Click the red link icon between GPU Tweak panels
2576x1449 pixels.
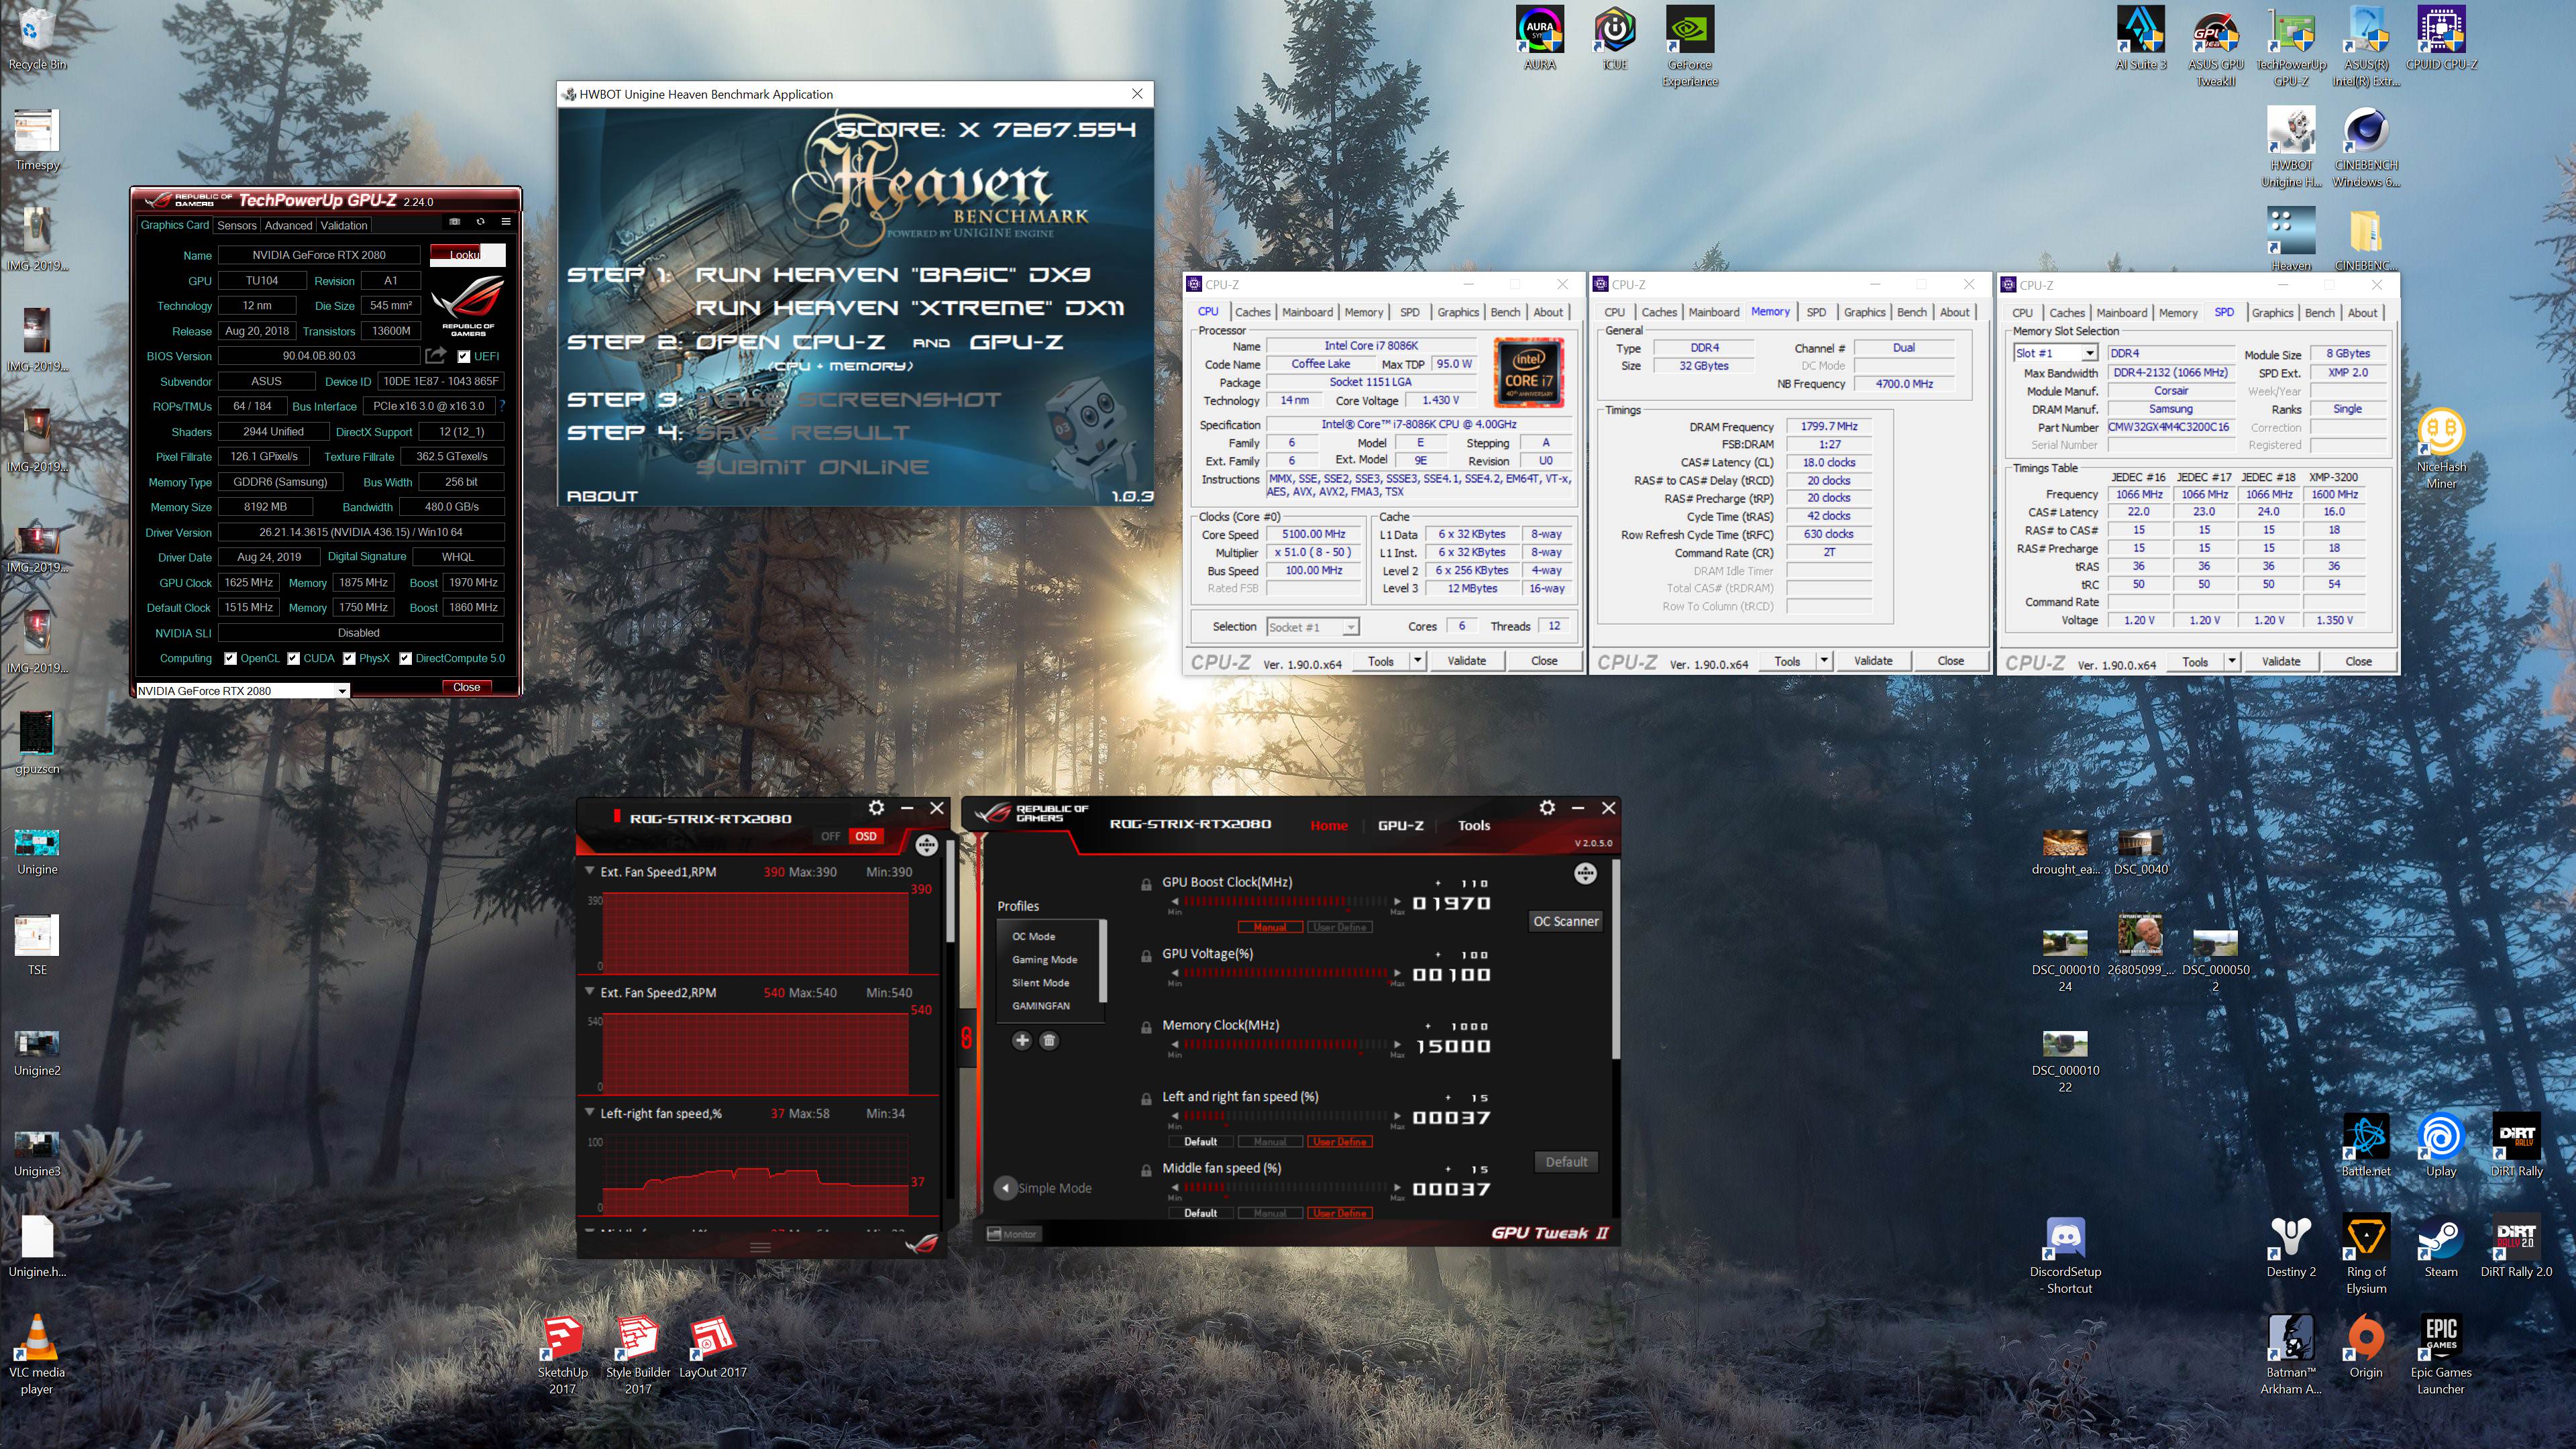(966, 1037)
